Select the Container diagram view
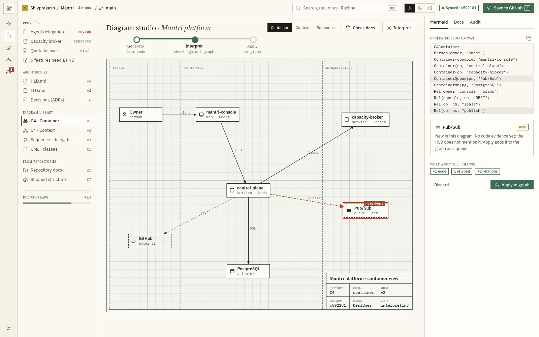Image resolution: width=539 pixels, height=337 pixels. pos(280,28)
